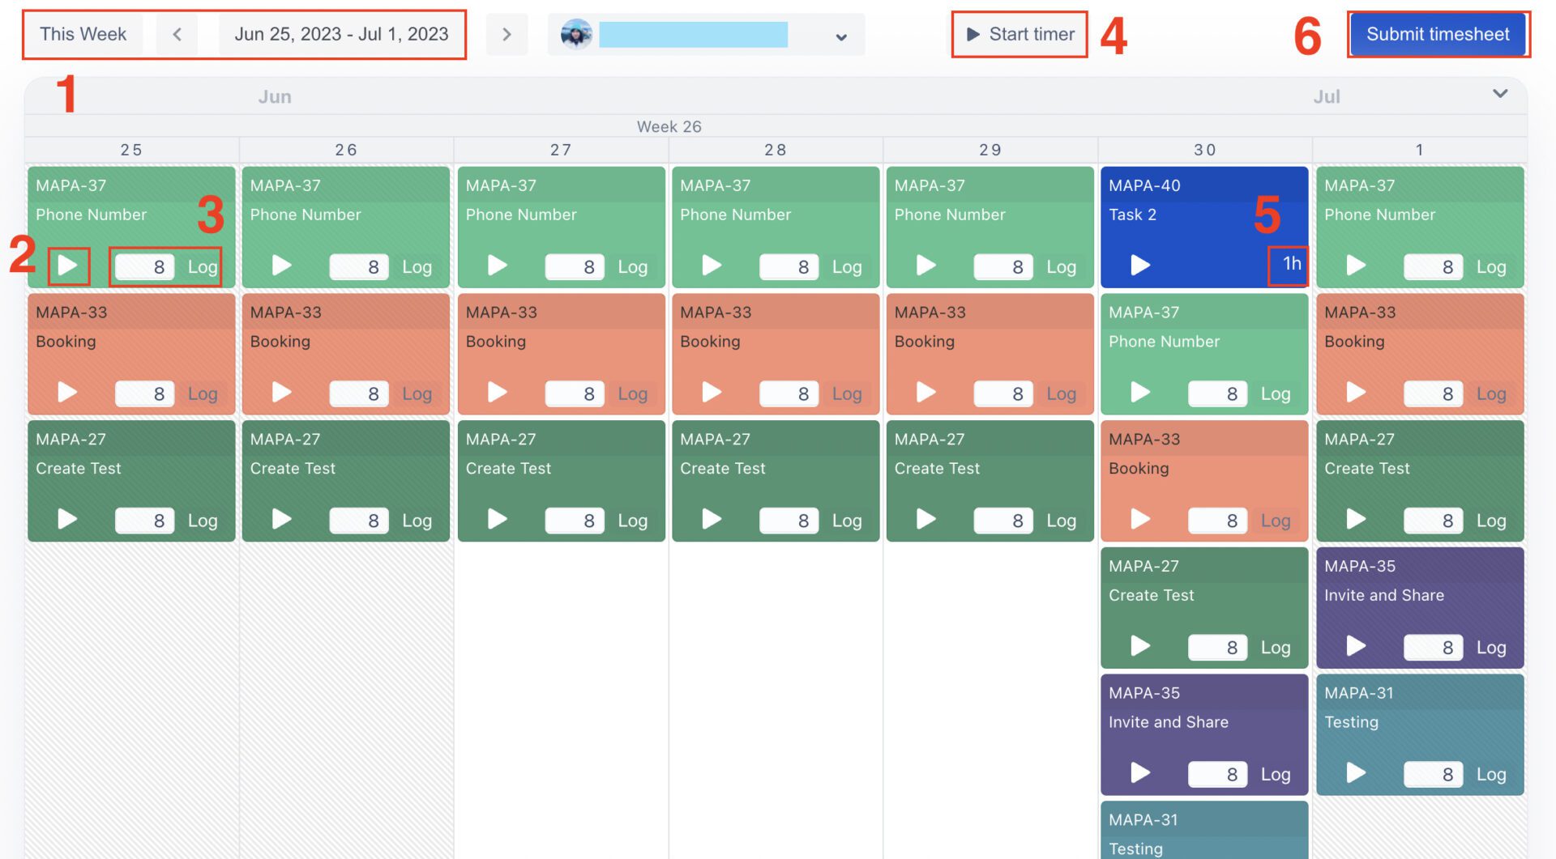1556x859 pixels.
Task: Start timer on MAPA-37 Phone Number, day 27
Action: (498, 266)
